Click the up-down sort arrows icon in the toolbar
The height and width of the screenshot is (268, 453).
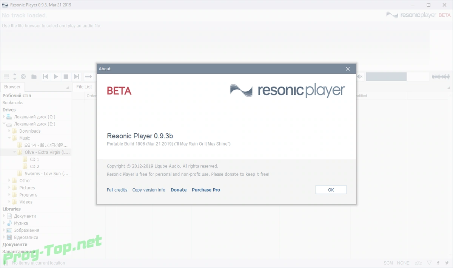15,77
